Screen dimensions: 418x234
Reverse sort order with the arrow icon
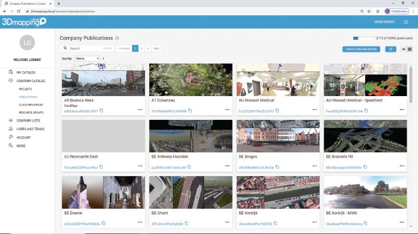(104, 58)
